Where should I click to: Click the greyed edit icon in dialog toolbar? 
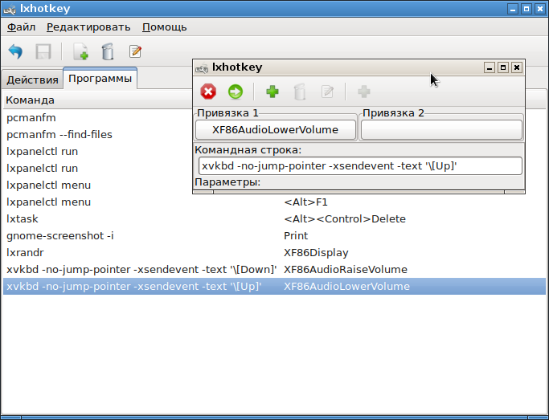point(327,92)
